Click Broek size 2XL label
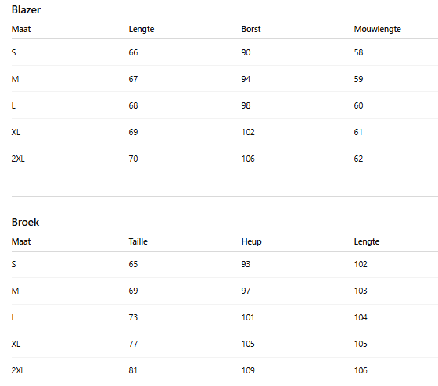Viewport: 438px width, 386px height. [18, 370]
